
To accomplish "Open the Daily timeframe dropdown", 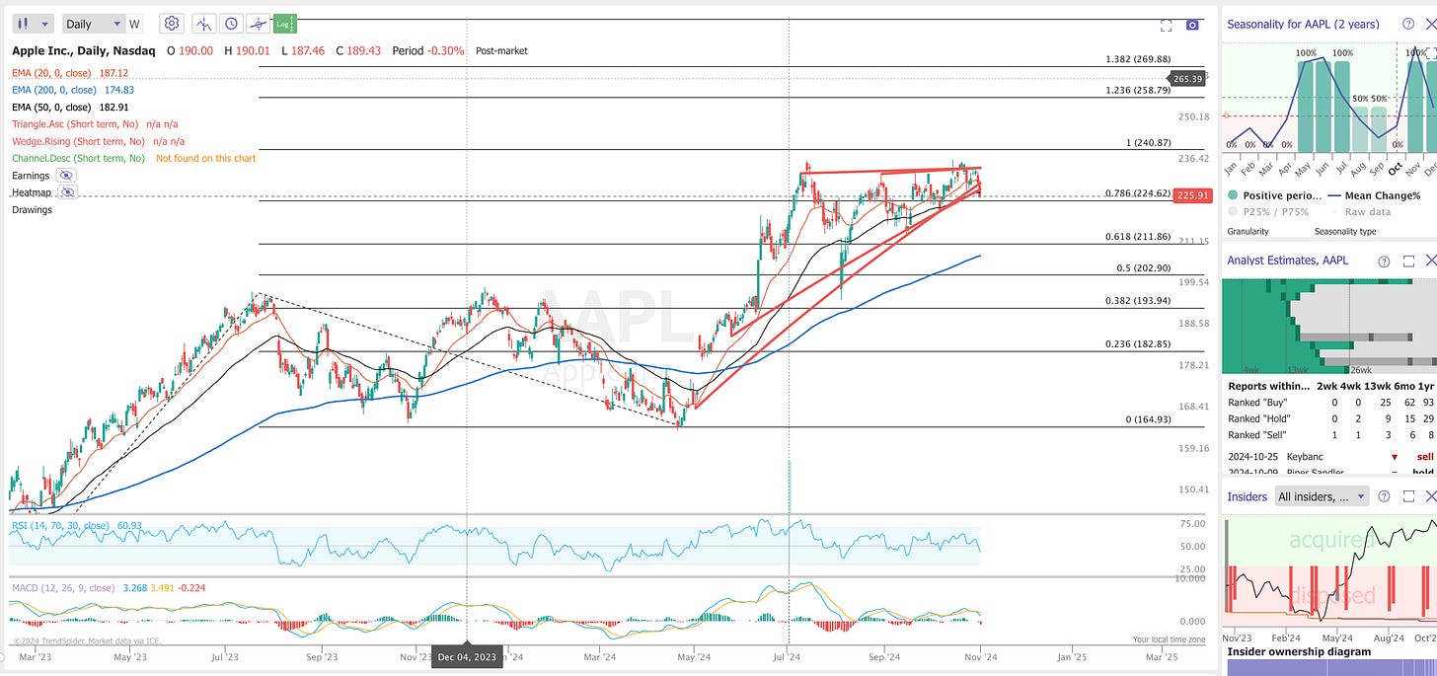I will tap(93, 24).
